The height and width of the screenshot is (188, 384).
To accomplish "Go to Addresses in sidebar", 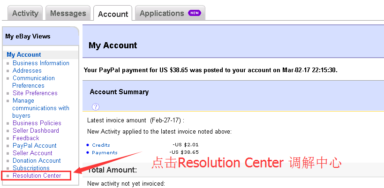I will [x=27, y=71].
